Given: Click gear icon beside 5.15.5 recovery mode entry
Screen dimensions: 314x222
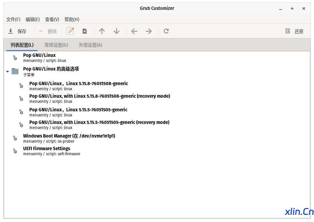Looking at the screenshot, I should click(x=21, y=125).
